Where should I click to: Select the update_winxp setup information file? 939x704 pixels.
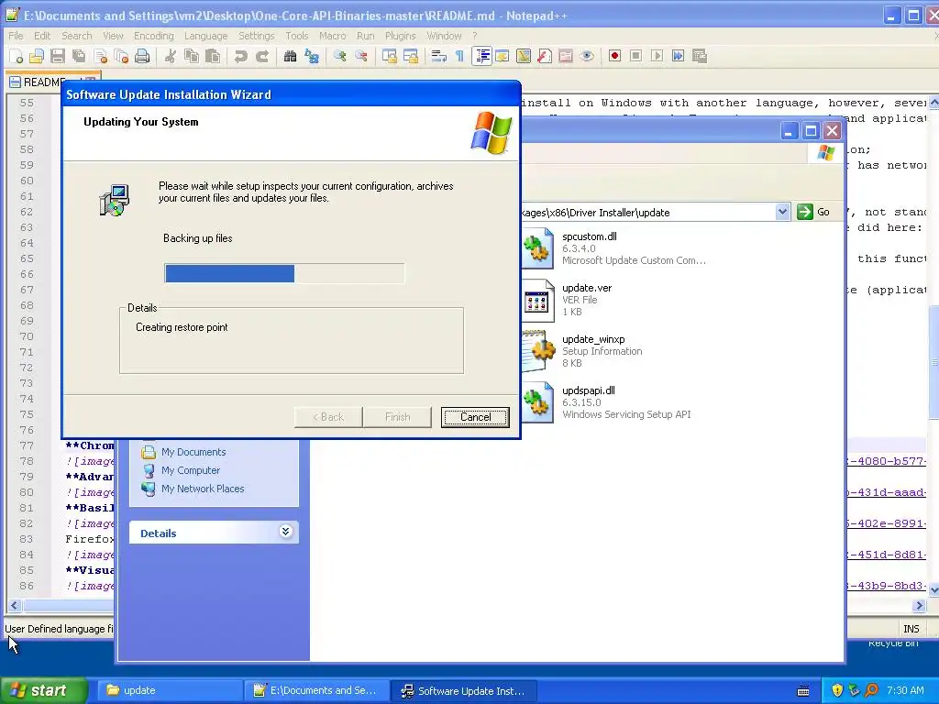(584, 351)
